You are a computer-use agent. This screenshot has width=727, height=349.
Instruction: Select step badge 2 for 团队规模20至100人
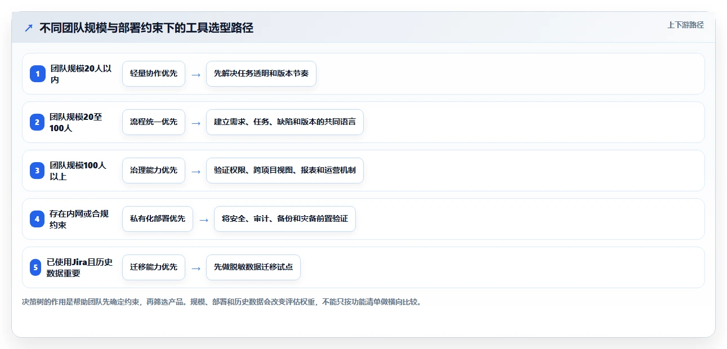tap(37, 122)
